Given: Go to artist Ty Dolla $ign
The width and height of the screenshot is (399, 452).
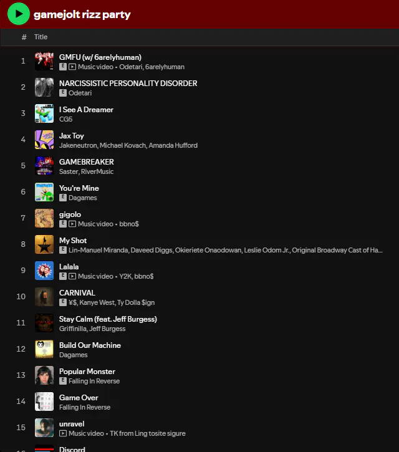Looking at the screenshot, I should (x=136, y=302).
